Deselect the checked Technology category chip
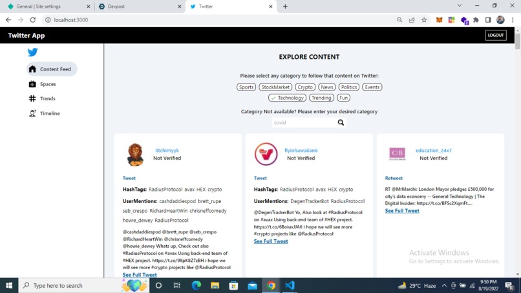Image resolution: width=521 pixels, height=293 pixels. (288, 98)
